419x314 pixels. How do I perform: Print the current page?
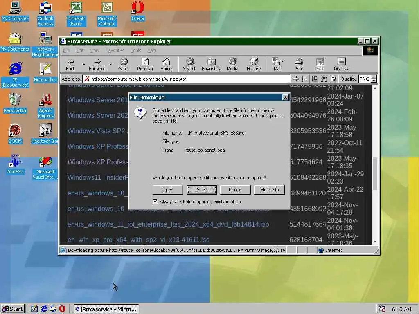(299, 64)
